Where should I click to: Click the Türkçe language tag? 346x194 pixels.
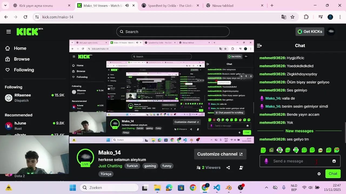(106, 174)
